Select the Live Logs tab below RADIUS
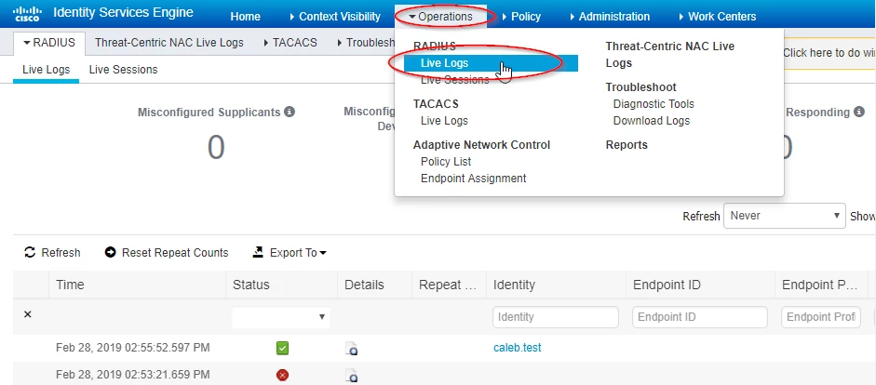 click(x=47, y=70)
